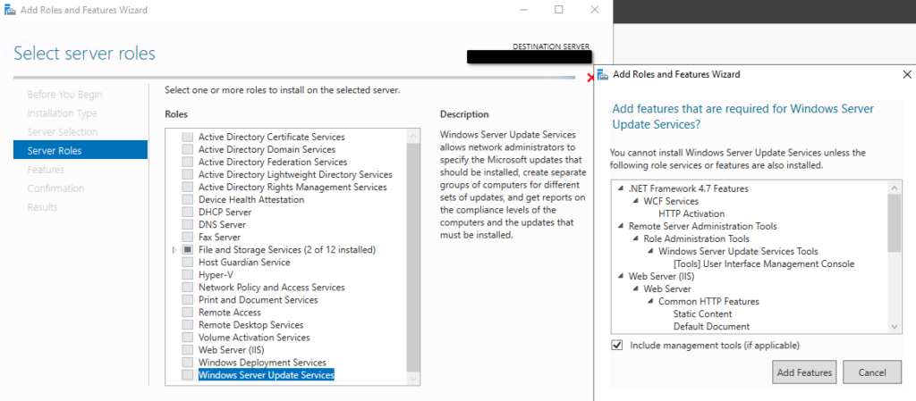Click Roles list scrollbar thumb
This screenshot has width=916, height=401.
pyautogui.click(x=413, y=257)
